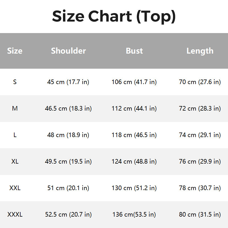Screen dimensions: 228x228
Task: Click the 106 cm bust value
Action: pyautogui.click(x=134, y=82)
